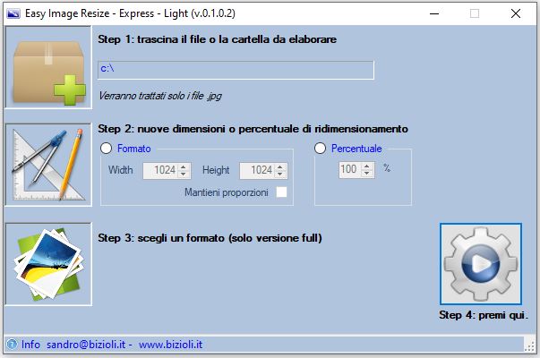Screen dimensions: 540x358
Task: Click the Step 3 heading text
Action: pos(210,238)
